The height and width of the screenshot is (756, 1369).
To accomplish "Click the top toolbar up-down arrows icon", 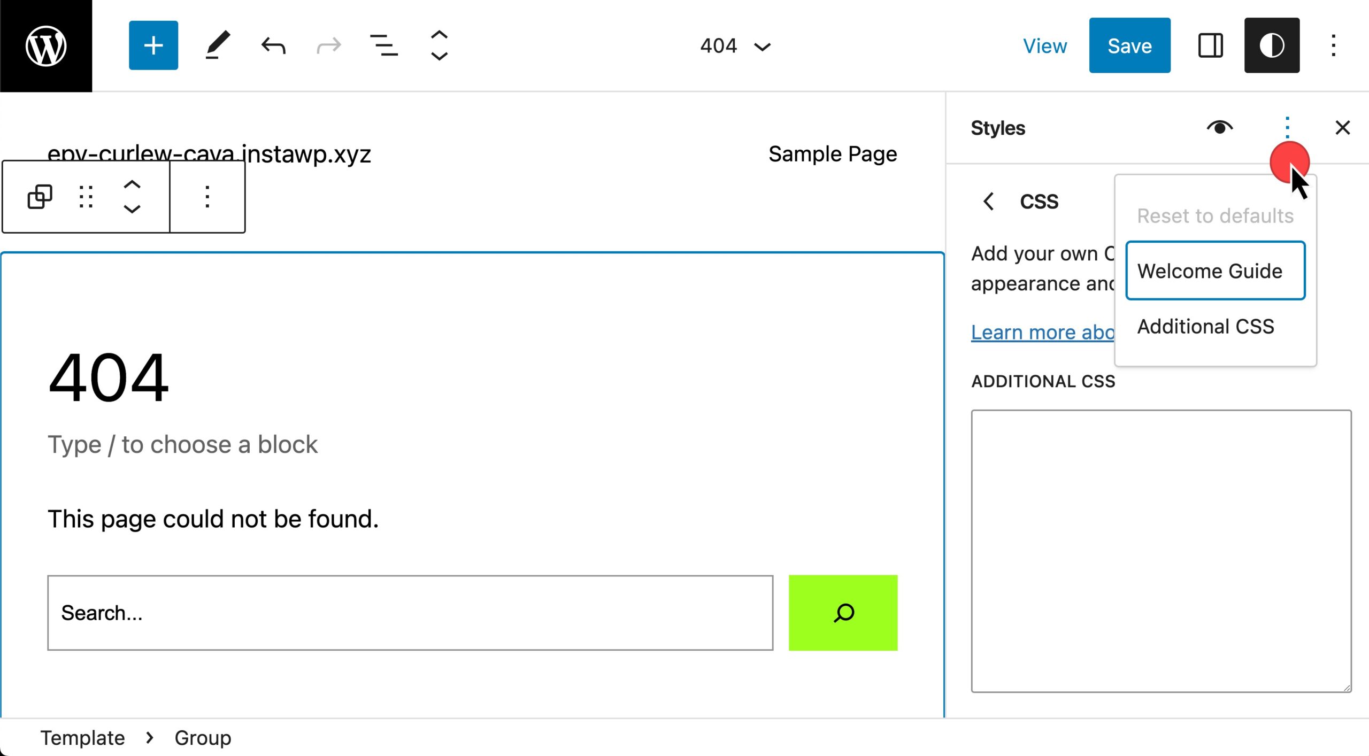I will click(x=439, y=45).
